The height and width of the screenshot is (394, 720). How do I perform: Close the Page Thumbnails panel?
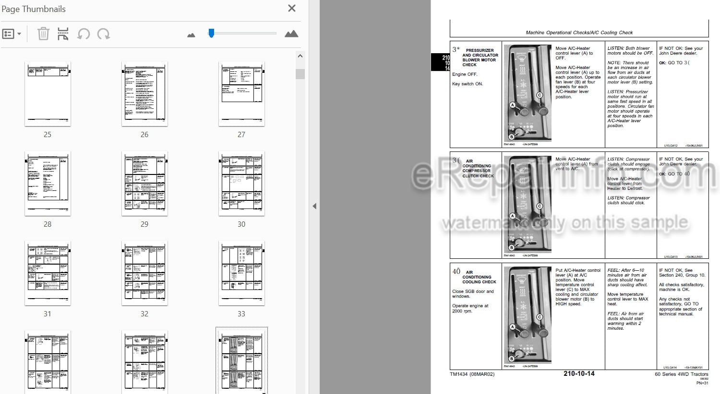click(291, 8)
